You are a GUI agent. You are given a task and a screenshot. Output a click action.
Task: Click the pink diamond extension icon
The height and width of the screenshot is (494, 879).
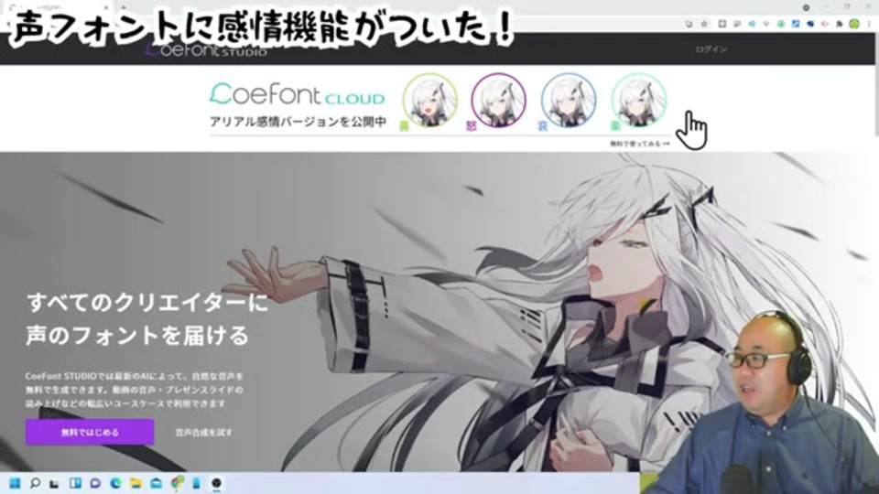pyautogui.click(x=825, y=24)
